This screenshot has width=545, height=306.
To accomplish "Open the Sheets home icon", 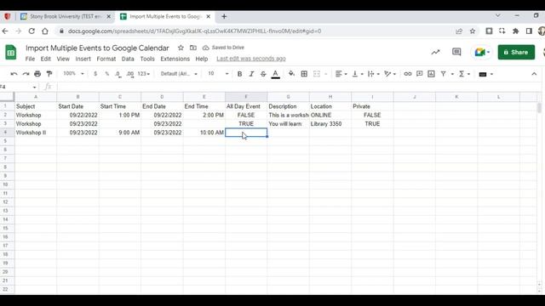I will point(11,53).
